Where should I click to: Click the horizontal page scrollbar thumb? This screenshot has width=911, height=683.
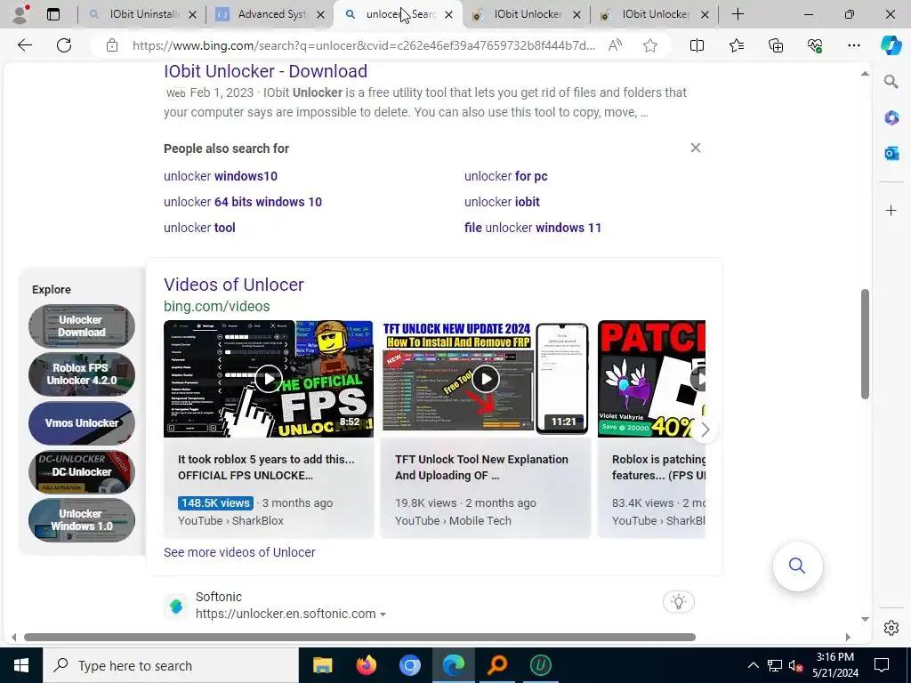click(x=359, y=637)
